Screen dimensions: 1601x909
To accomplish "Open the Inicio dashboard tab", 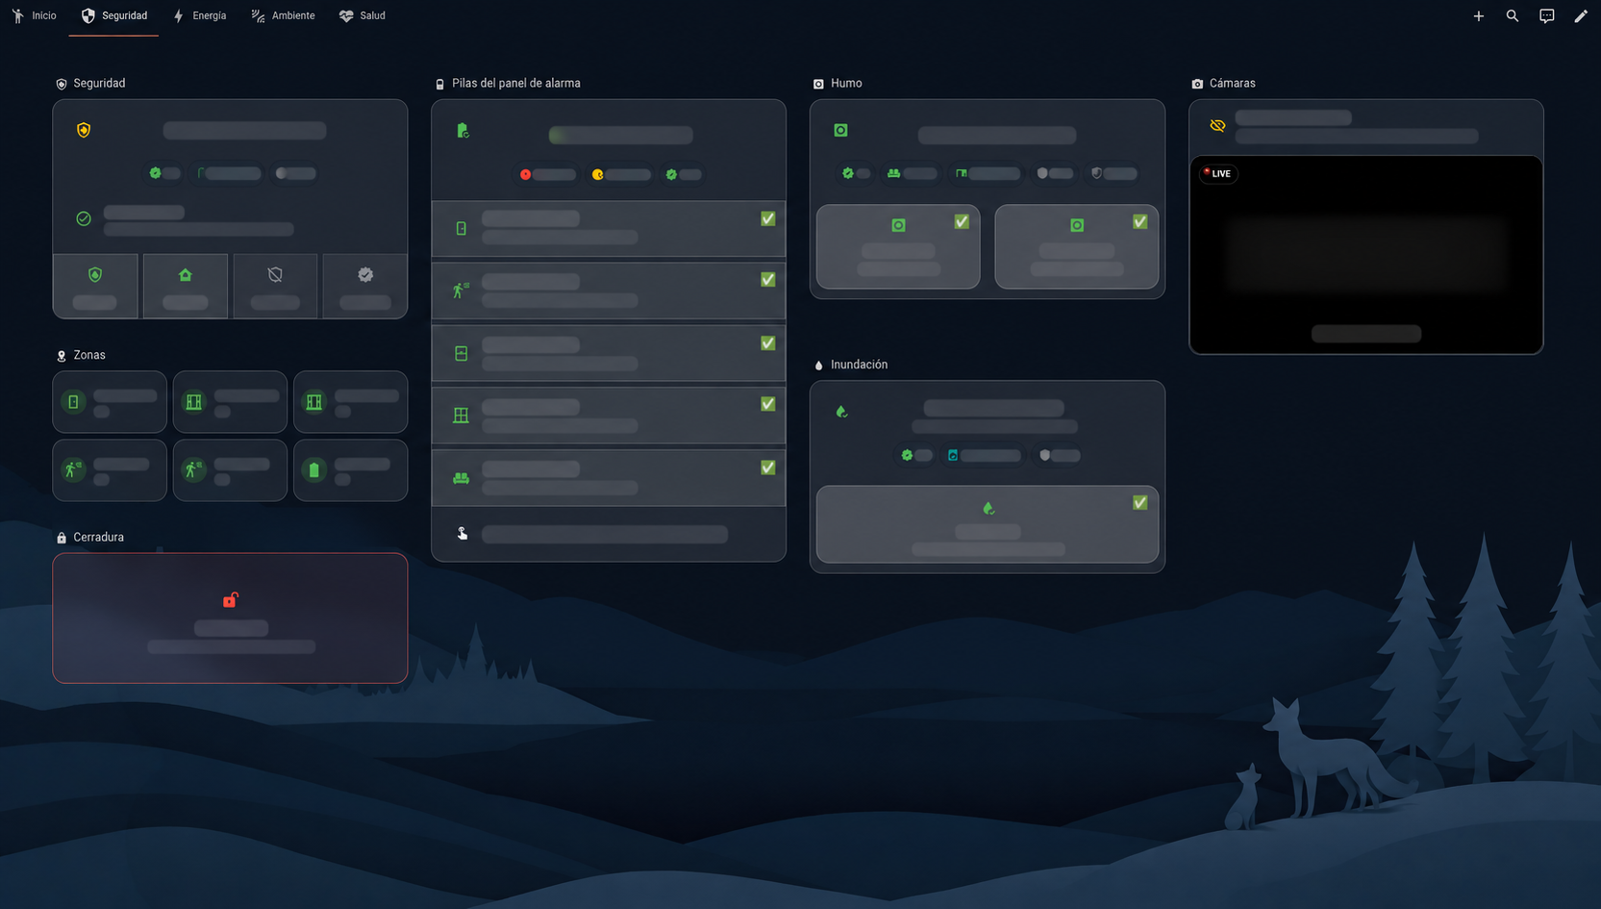I will (34, 15).
